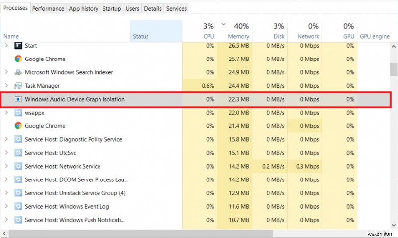Click the 26.5 MB memory value
398x238 pixels.
[239, 46]
